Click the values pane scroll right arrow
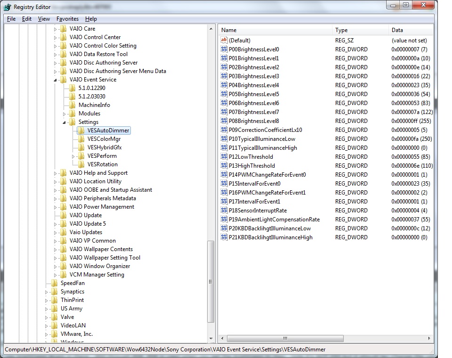 (x=429, y=338)
